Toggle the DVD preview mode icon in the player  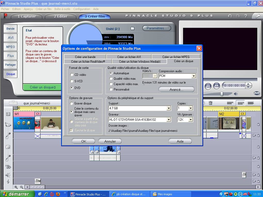click(x=257, y=93)
